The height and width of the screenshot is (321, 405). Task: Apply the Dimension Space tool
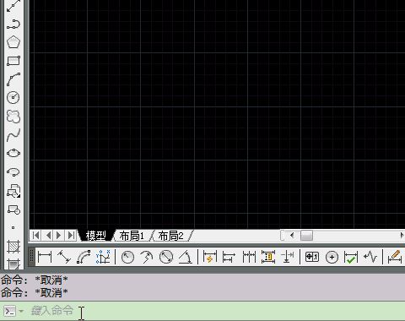[268, 257]
